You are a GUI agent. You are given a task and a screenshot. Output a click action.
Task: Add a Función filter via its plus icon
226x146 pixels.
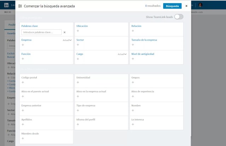point(23,59)
